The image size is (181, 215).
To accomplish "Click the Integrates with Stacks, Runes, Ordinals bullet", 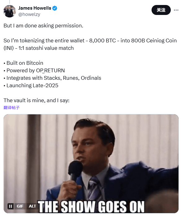I will [x=52, y=78].
